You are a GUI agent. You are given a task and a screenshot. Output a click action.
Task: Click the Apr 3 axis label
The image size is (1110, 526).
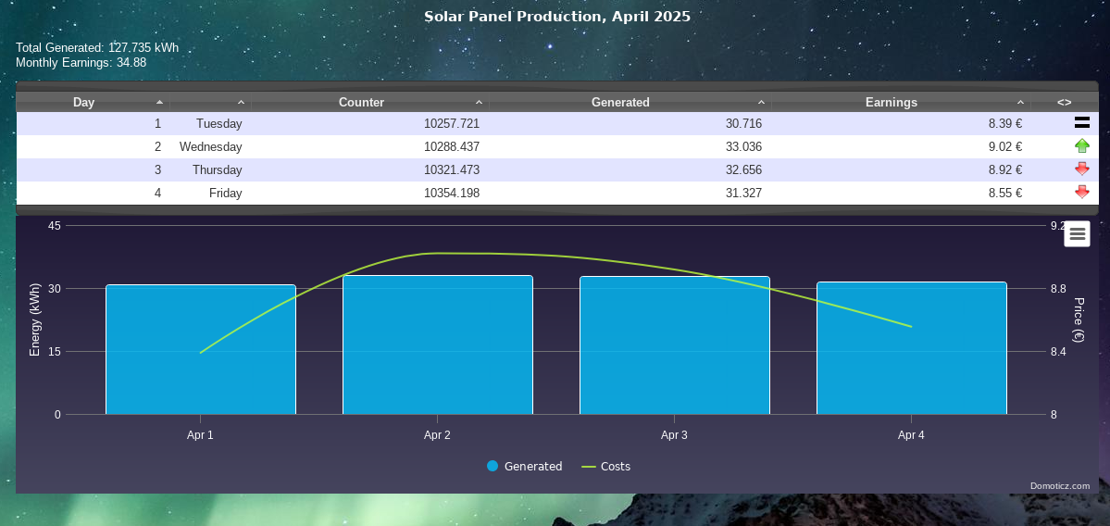pos(674,434)
